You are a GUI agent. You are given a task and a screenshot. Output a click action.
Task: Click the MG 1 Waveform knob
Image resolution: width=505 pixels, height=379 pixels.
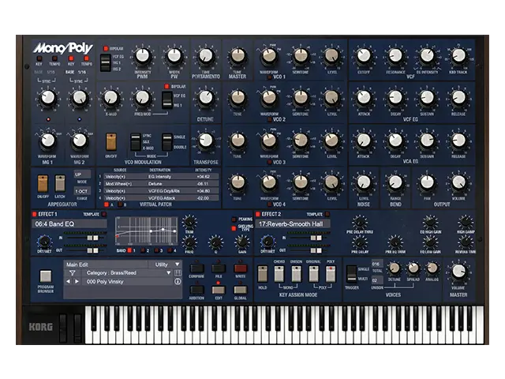(48, 141)
